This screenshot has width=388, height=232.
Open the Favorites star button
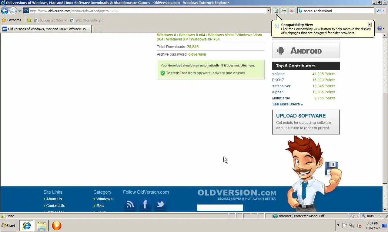[12, 20]
